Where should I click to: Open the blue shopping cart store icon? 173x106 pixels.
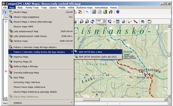[117, 12]
